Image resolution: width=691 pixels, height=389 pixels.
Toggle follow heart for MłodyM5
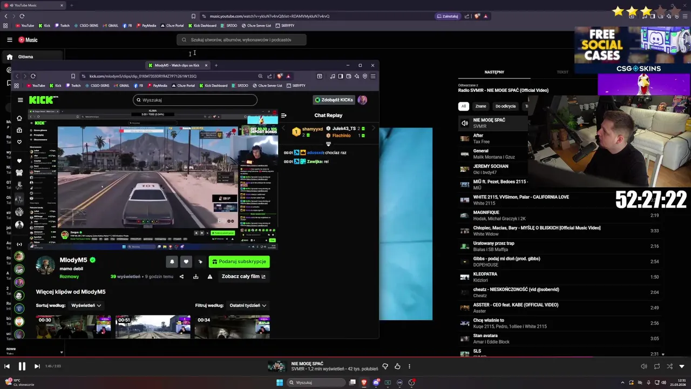pos(186,261)
